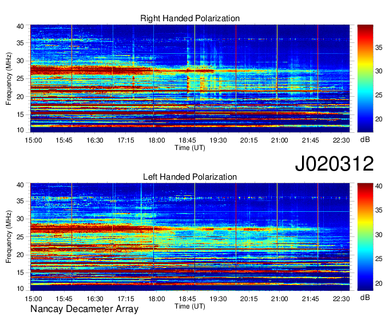389x316 pixels.
Task: Pick the 10 MHz tick on right-handed frequency axis
Action: [x=20, y=130]
